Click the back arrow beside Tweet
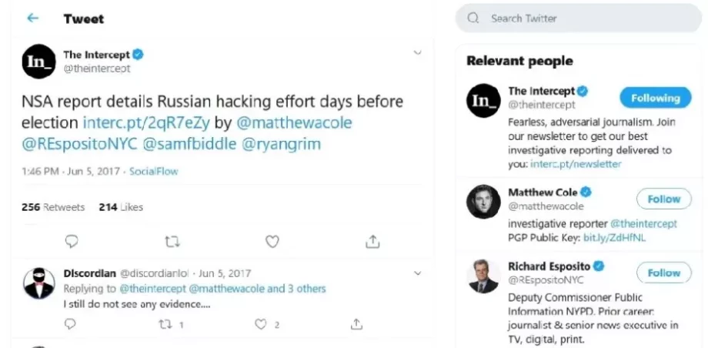 pyautogui.click(x=32, y=18)
